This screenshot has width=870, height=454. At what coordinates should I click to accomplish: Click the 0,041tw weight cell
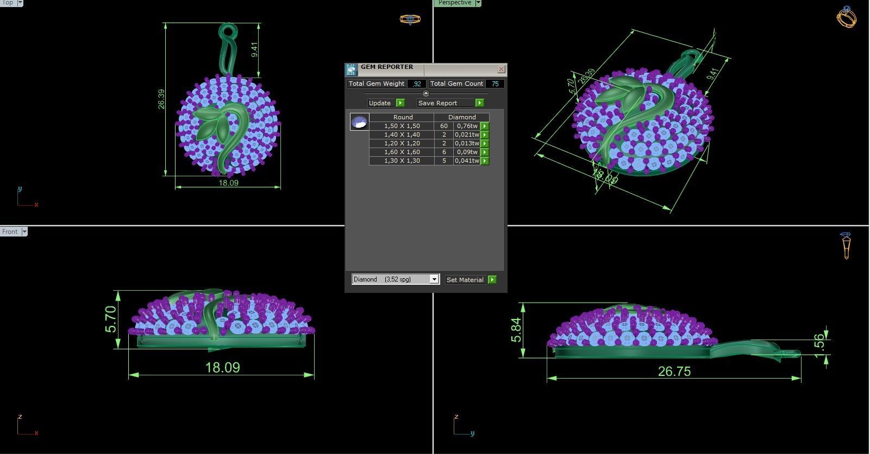(467, 161)
